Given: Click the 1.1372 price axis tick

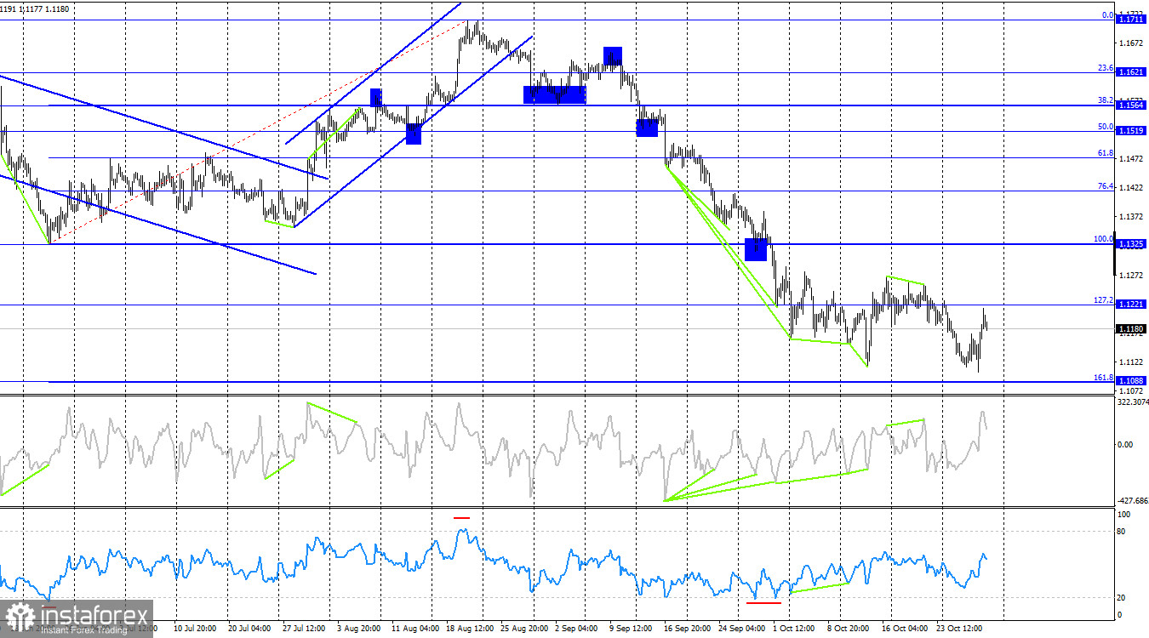Looking at the screenshot, I should click(1130, 218).
